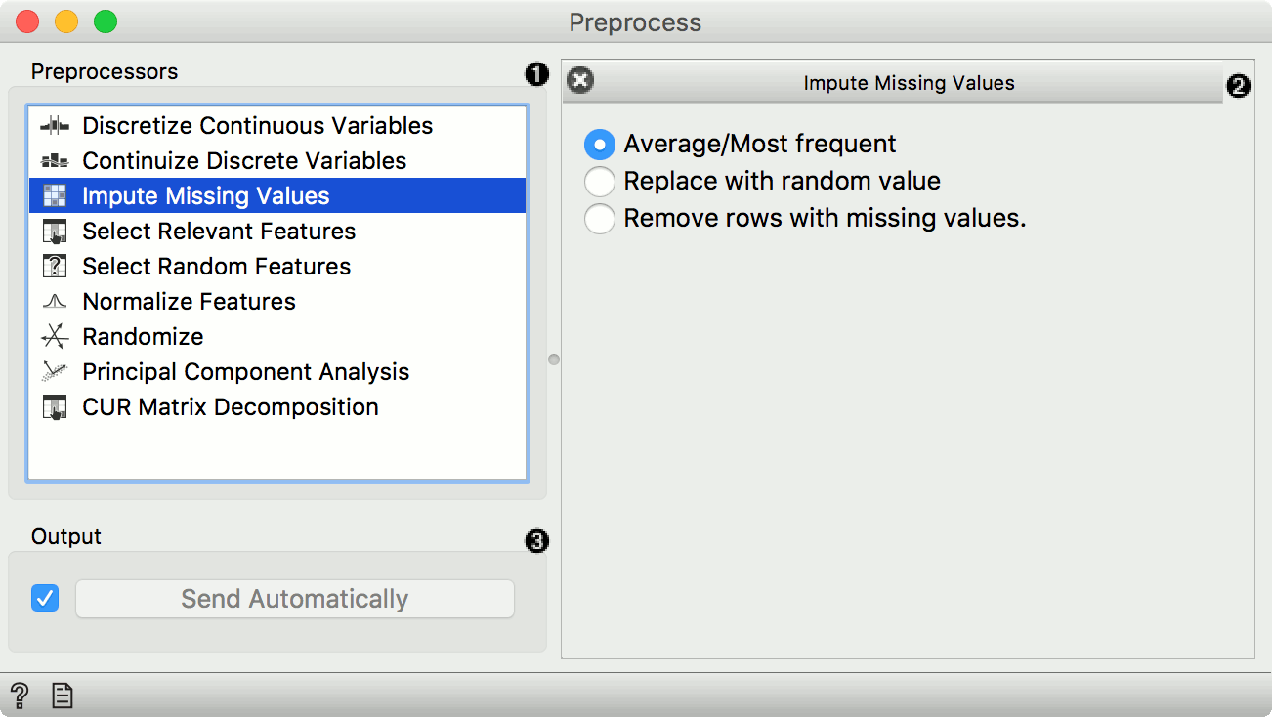Click the green macOS fullscreen button
Viewport: 1272px width, 717px height.
tap(105, 21)
